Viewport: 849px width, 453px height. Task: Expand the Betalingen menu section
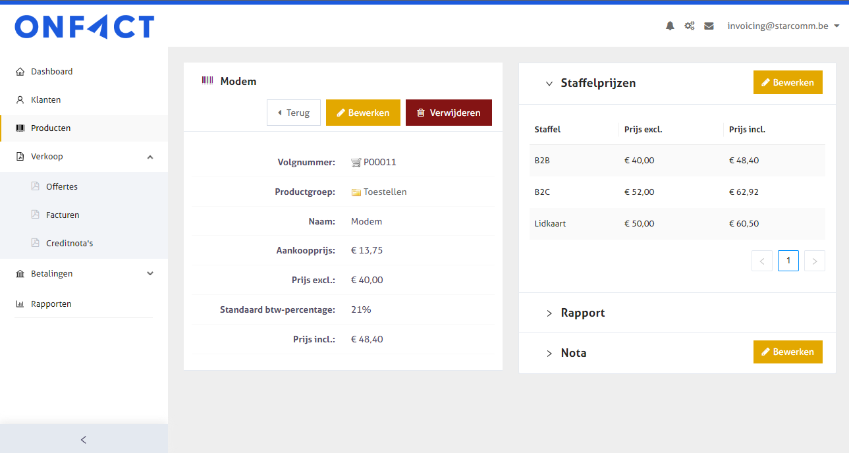point(150,273)
